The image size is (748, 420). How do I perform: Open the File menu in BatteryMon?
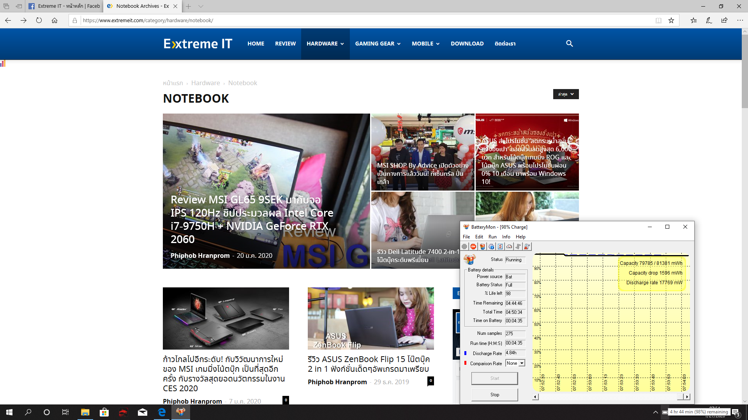[466, 237]
